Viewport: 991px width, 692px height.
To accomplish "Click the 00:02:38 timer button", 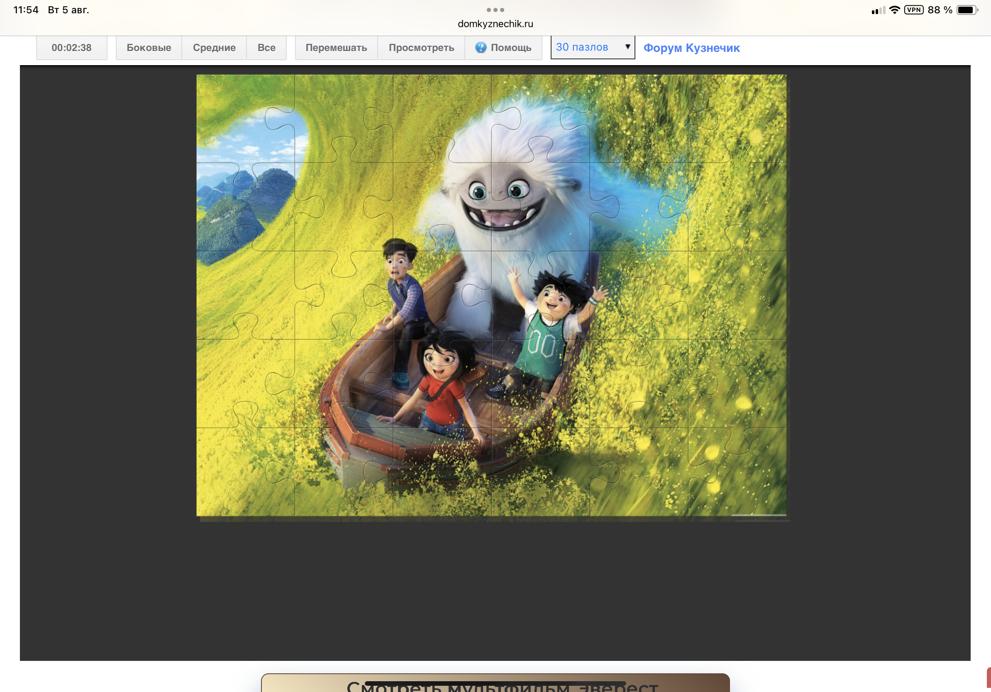I will pyautogui.click(x=72, y=47).
